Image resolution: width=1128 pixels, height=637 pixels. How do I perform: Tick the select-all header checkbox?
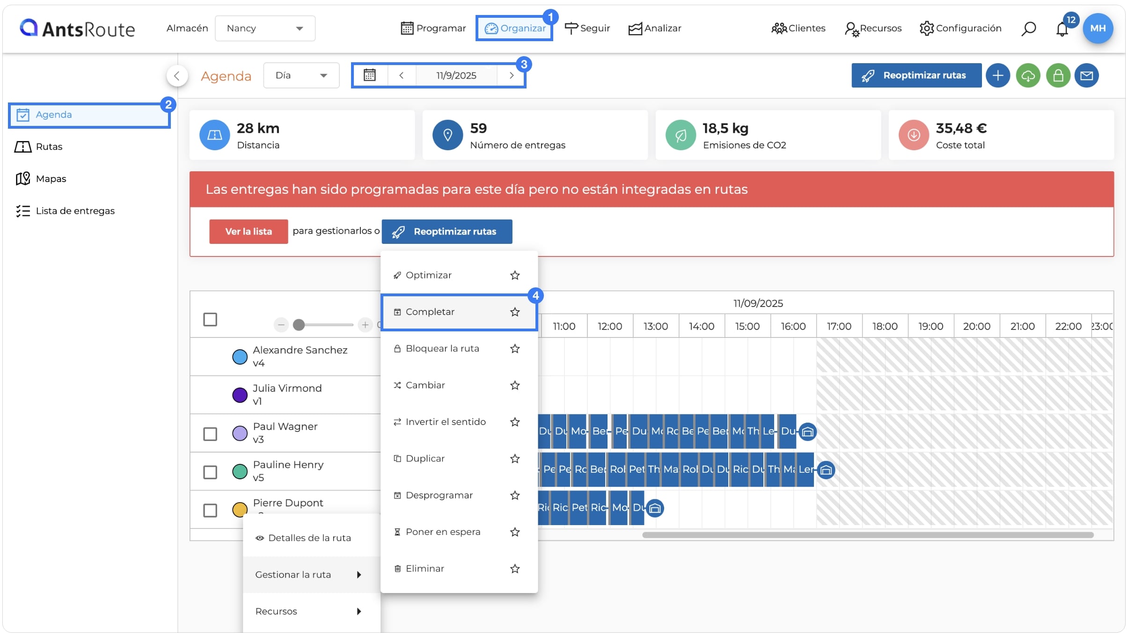[x=210, y=320]
